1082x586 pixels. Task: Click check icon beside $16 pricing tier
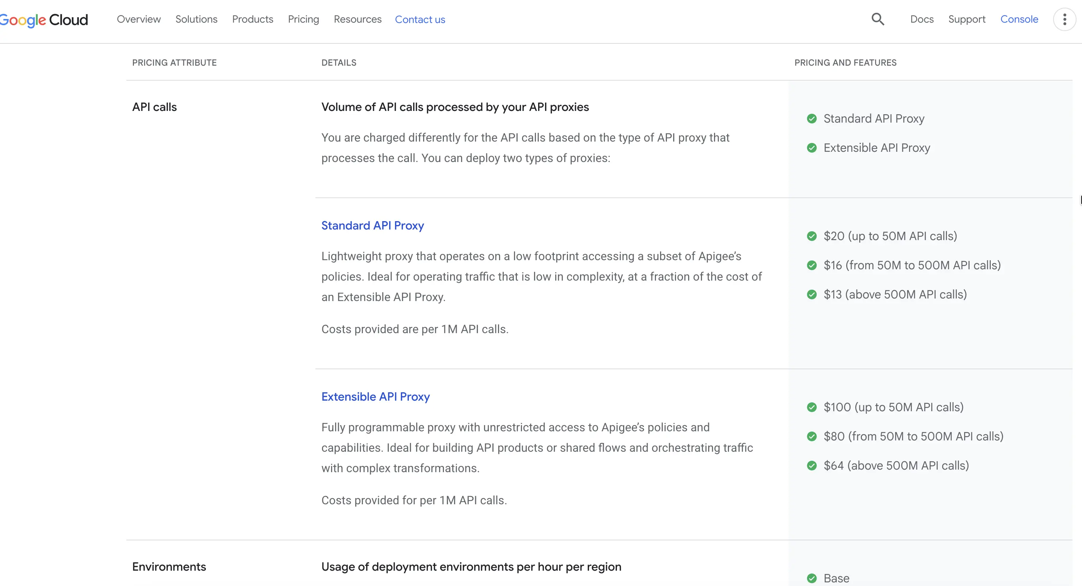[x=812, y=265]
